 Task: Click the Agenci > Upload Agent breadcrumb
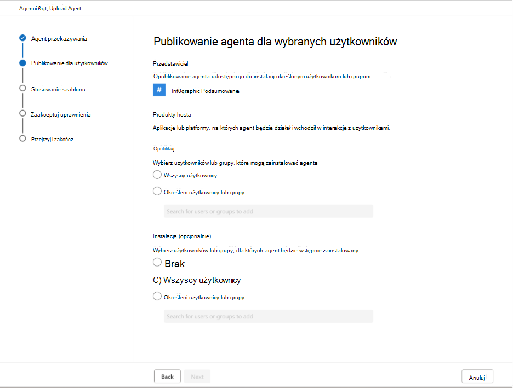(50, 9)
